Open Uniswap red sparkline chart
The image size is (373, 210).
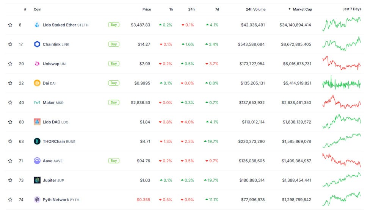[342, 63]
